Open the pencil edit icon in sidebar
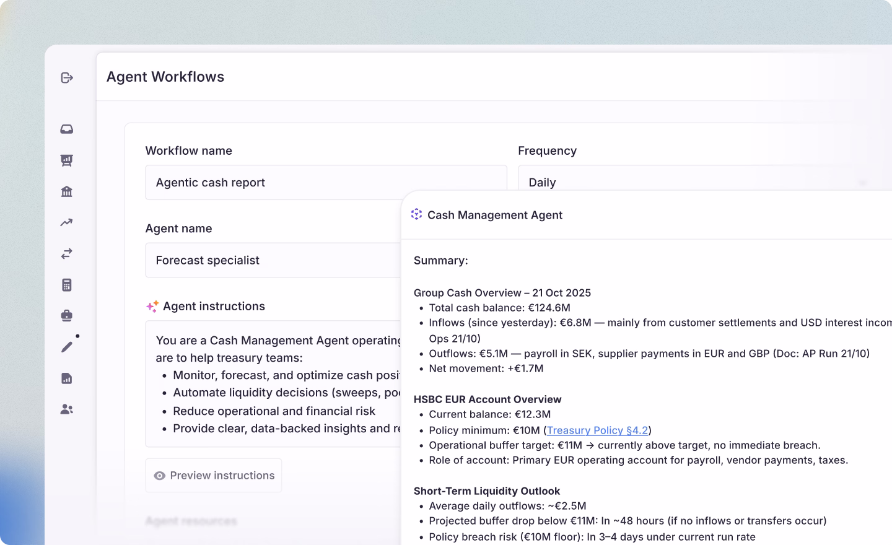 click(x=67, y=347)
